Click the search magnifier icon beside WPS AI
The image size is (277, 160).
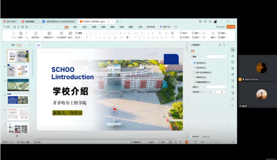point(175,27)
